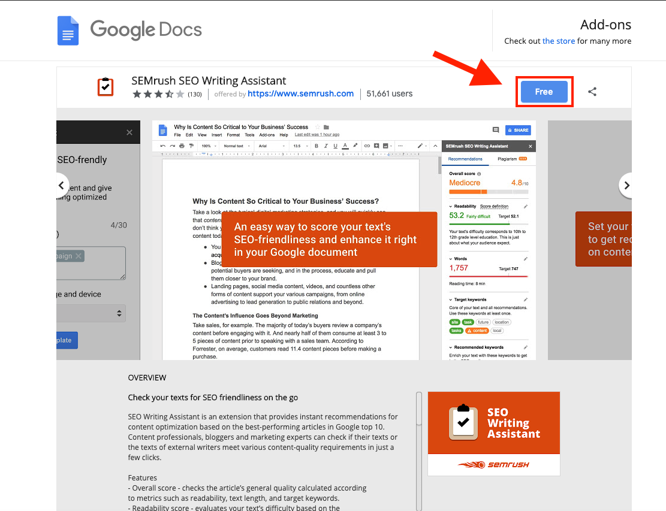Viewport: 666px width, 511px height.
Task: Edit Target keywords with pencil icon
Action: click(x=525, y=300)
